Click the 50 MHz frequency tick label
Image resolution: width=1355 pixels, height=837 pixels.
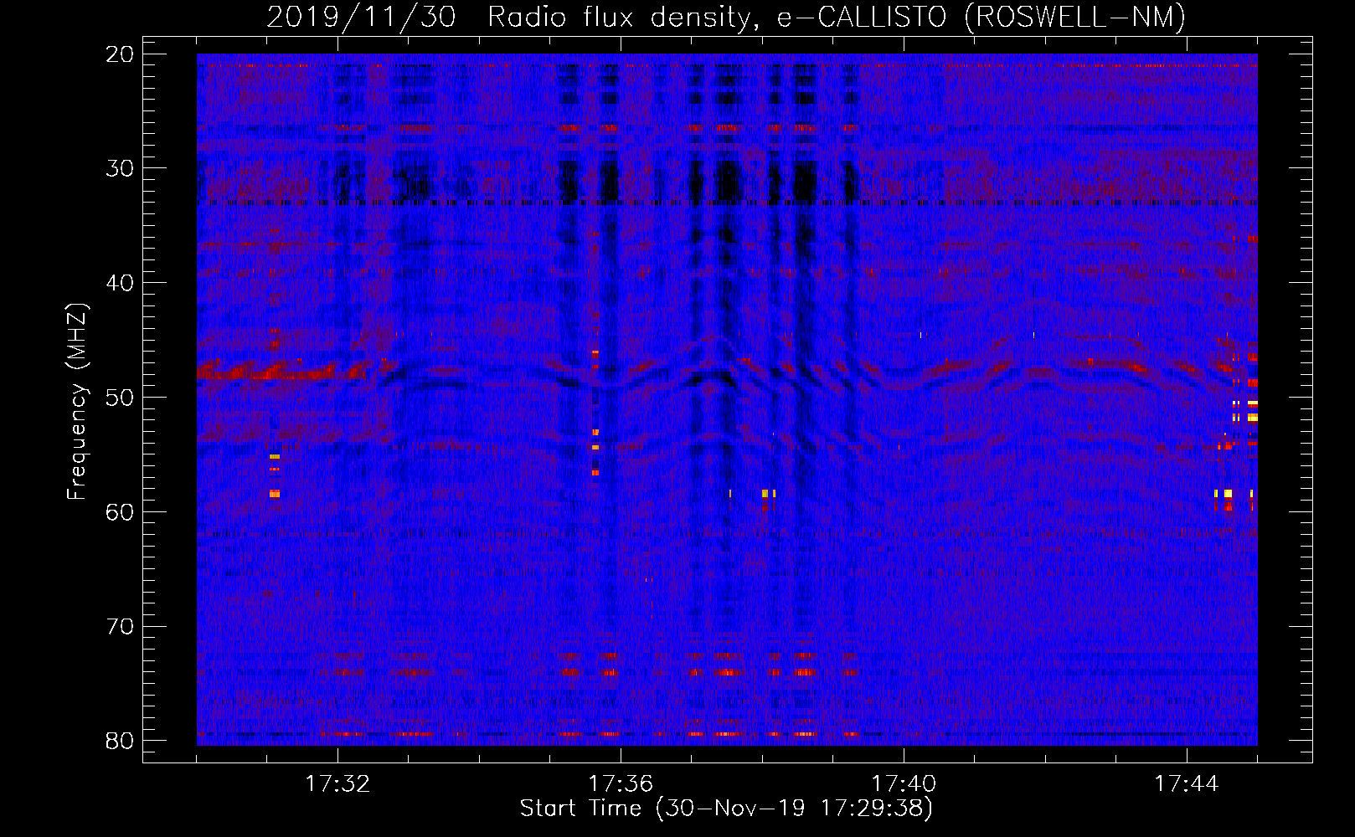[121, 398]
